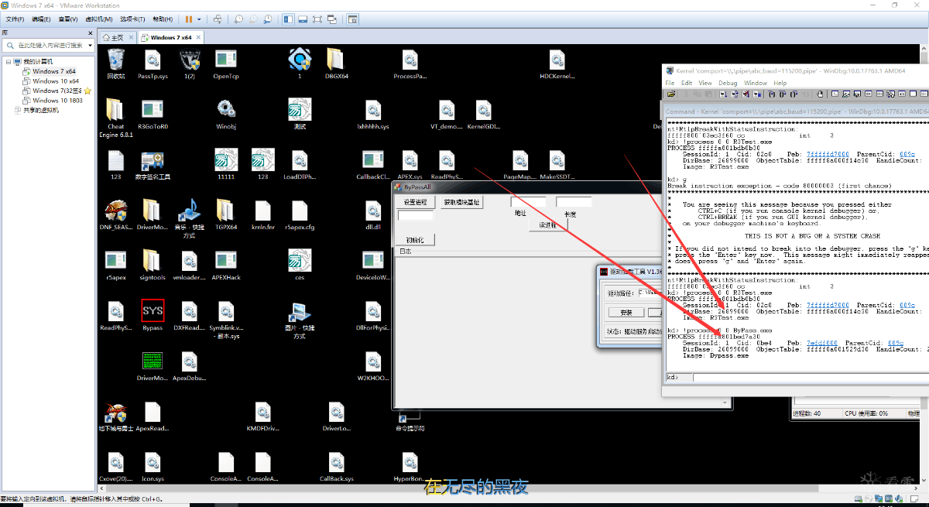Expand the power options dropdown beside pause
The image size is (929, 507).
pyautogui.click(x=199, y=19)
